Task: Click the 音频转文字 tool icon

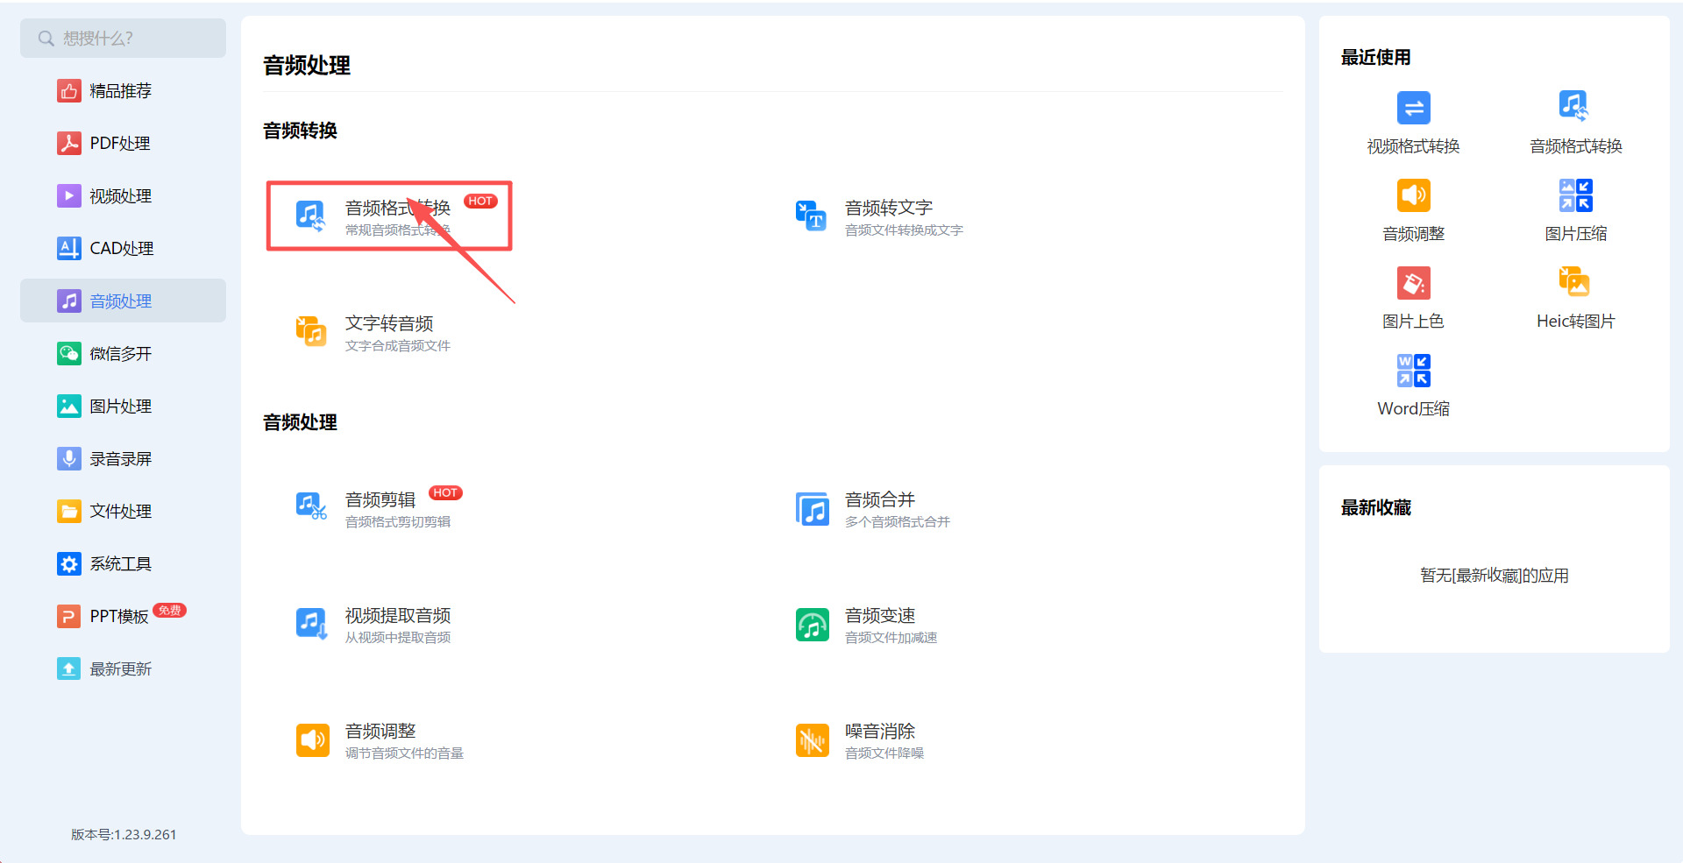Action: coord(812,216)
